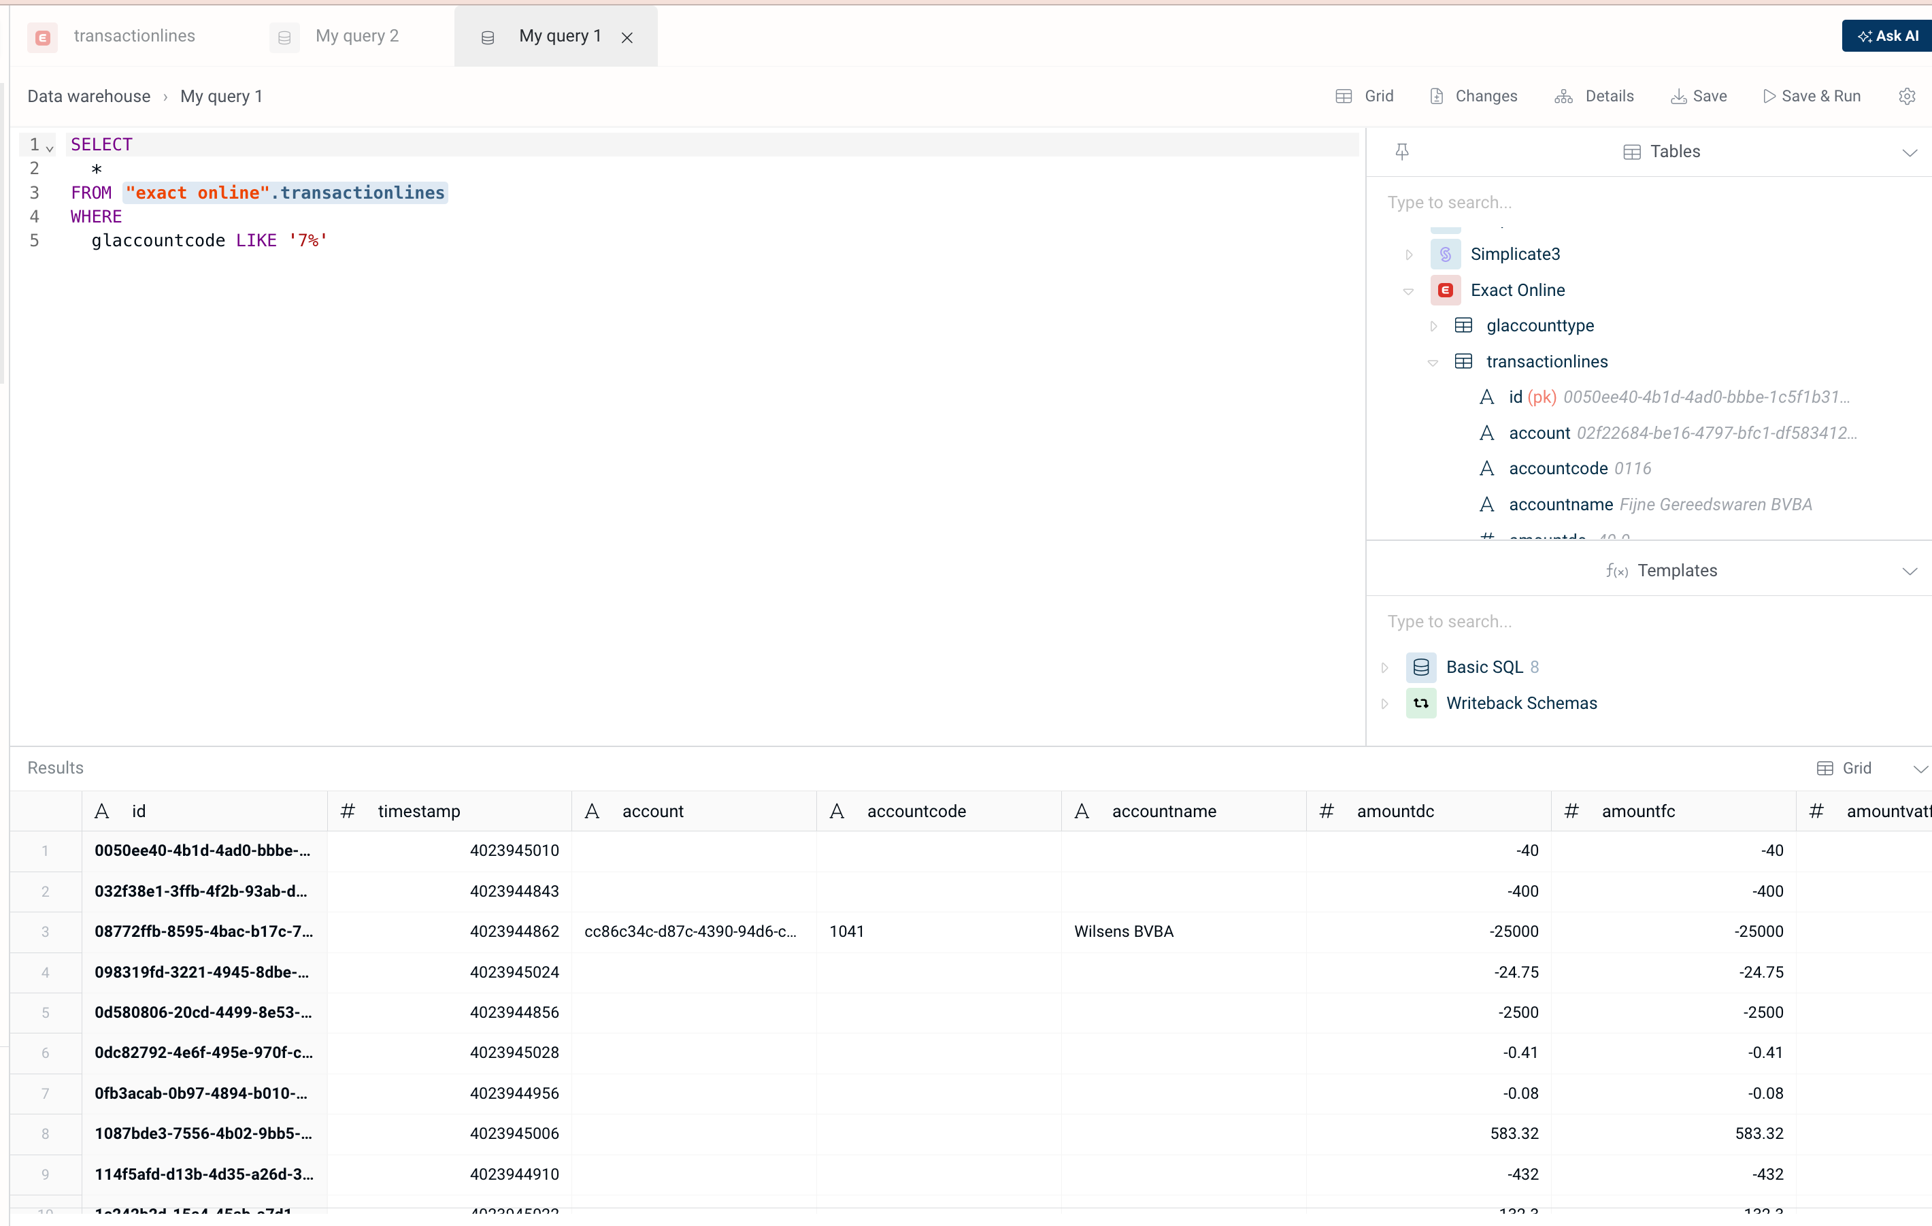This screenshot has height=1226, width=1932.
Task: Open the Details view
Action: [1593, 97]
